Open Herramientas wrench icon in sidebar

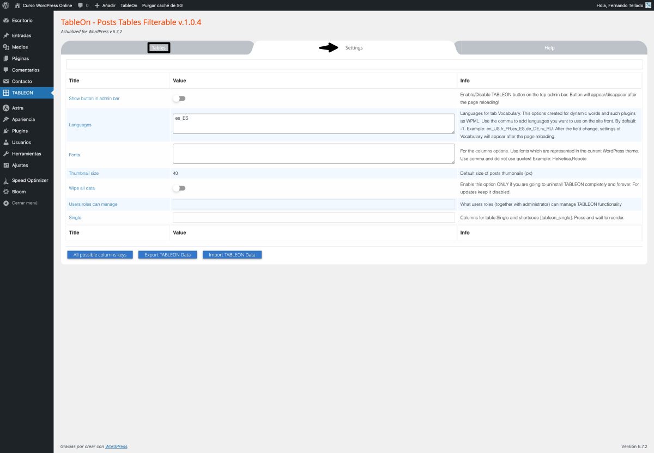pos(6,154)
